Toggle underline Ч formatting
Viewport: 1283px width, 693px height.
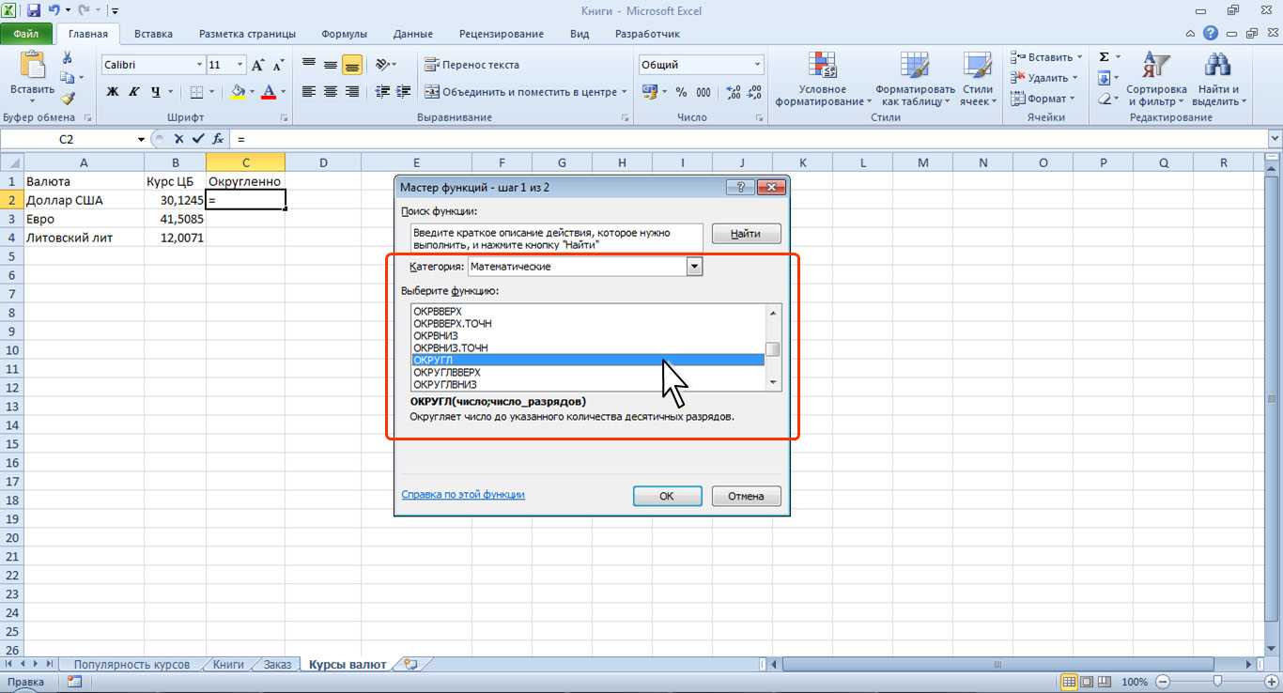point(156,92)
